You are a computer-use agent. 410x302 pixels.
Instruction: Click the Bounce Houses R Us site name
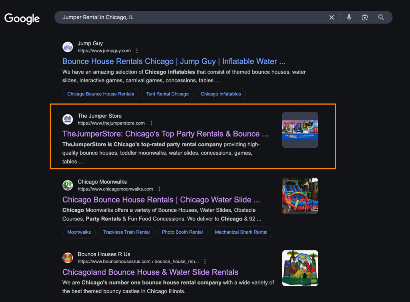tap(104, 254)
